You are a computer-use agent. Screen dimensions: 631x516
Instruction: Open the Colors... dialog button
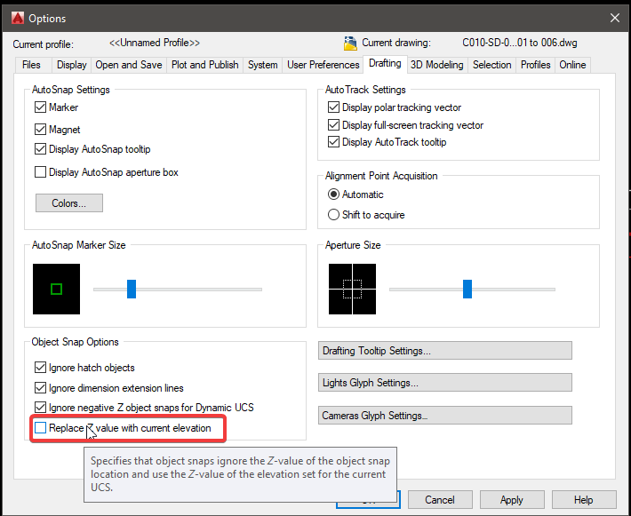click(69, 203)
